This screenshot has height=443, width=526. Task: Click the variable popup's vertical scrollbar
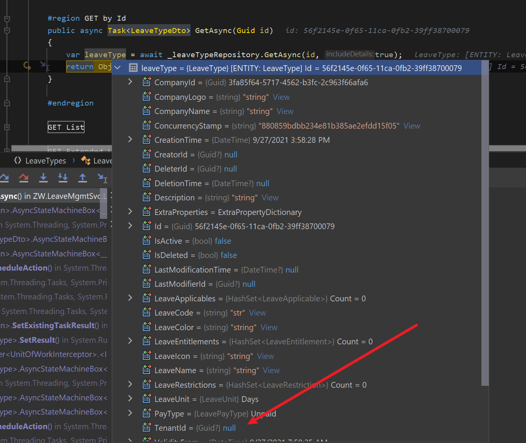tap(485, 230)
